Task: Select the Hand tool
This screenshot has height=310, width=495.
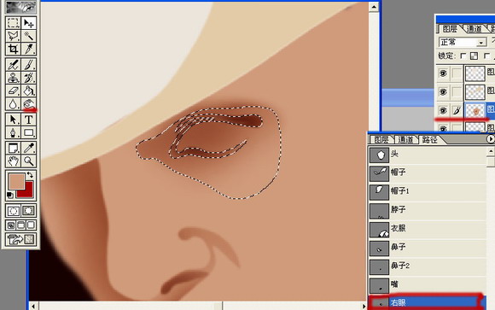Action: point(13,161)
